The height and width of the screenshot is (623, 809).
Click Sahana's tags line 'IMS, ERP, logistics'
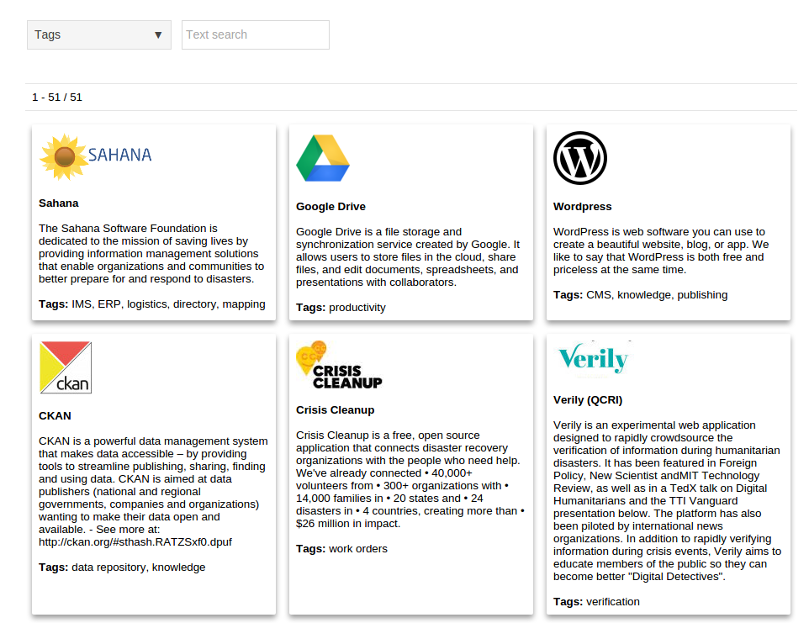pos(152,304)
